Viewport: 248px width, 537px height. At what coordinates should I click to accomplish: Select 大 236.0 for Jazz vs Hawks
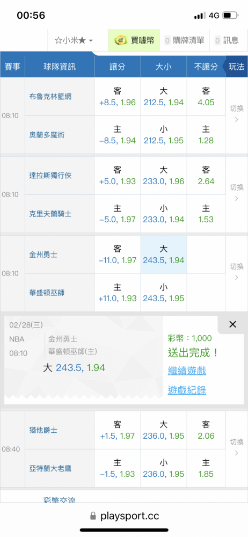[164, 430]
